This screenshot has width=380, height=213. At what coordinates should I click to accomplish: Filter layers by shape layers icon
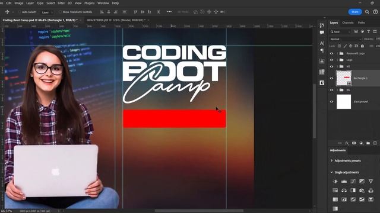[375, 31]
